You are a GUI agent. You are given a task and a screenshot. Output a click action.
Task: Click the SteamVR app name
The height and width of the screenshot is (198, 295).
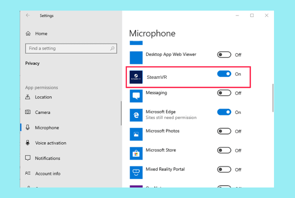pyautogui.click(x=157, y=77)
